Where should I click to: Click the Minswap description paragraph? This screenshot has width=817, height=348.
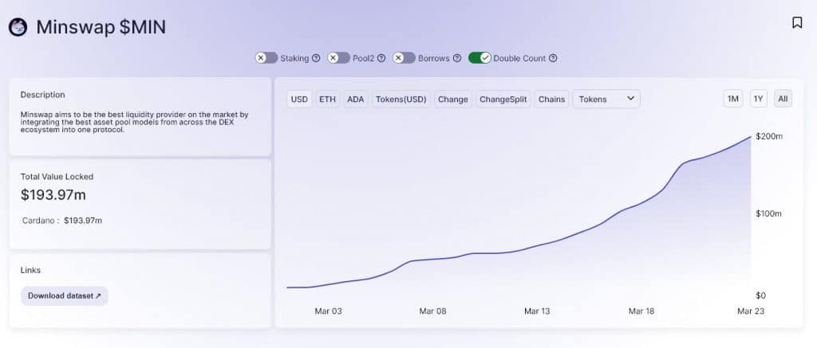point(134,123)
